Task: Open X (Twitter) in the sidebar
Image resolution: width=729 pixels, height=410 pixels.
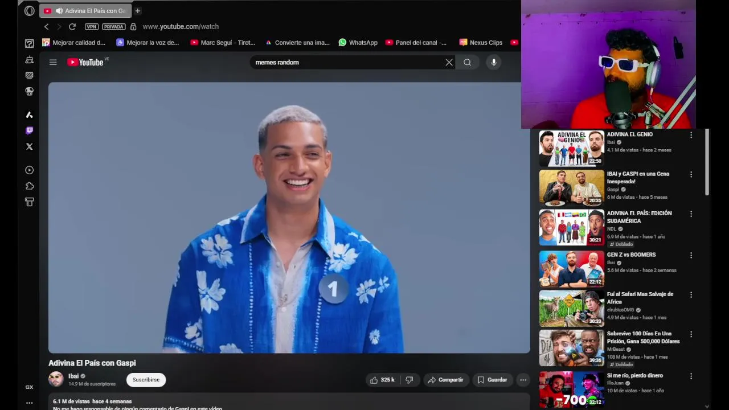Action: click(x=30, y=146)
